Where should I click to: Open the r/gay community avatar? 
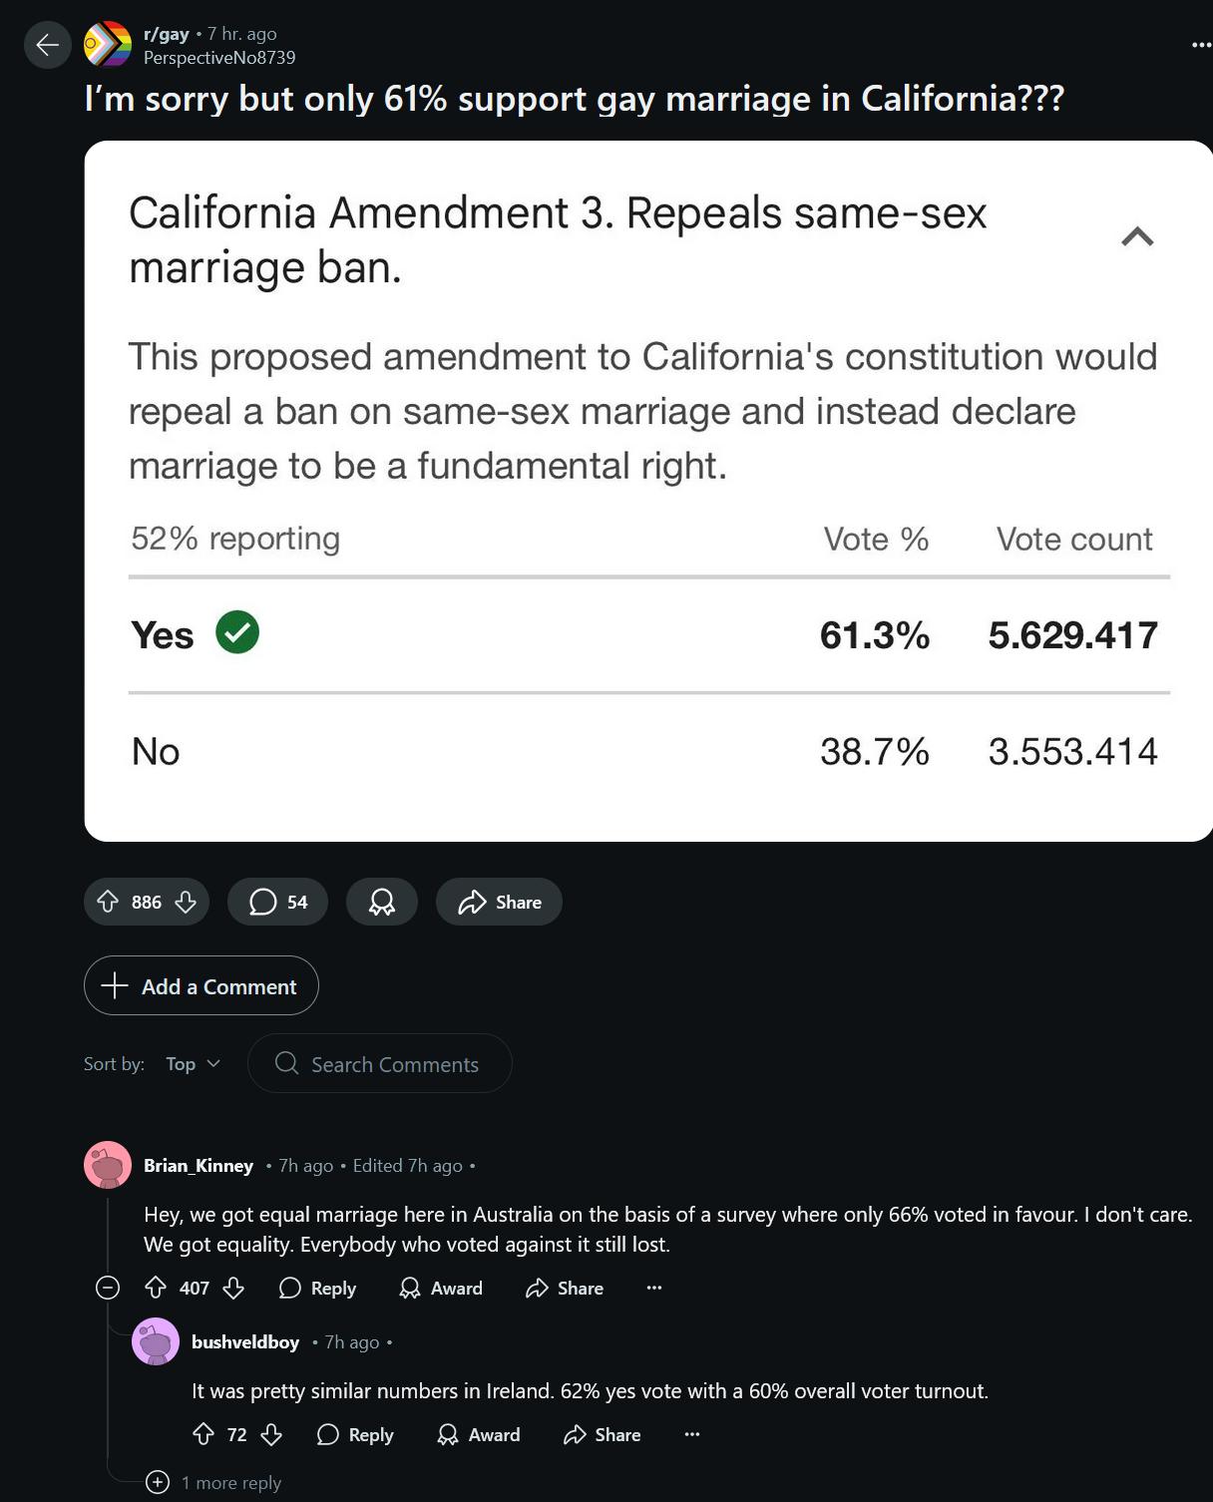point(108,45)
